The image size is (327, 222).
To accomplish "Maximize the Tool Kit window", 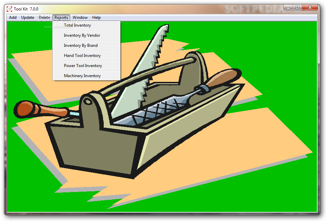I will (297, 8).
